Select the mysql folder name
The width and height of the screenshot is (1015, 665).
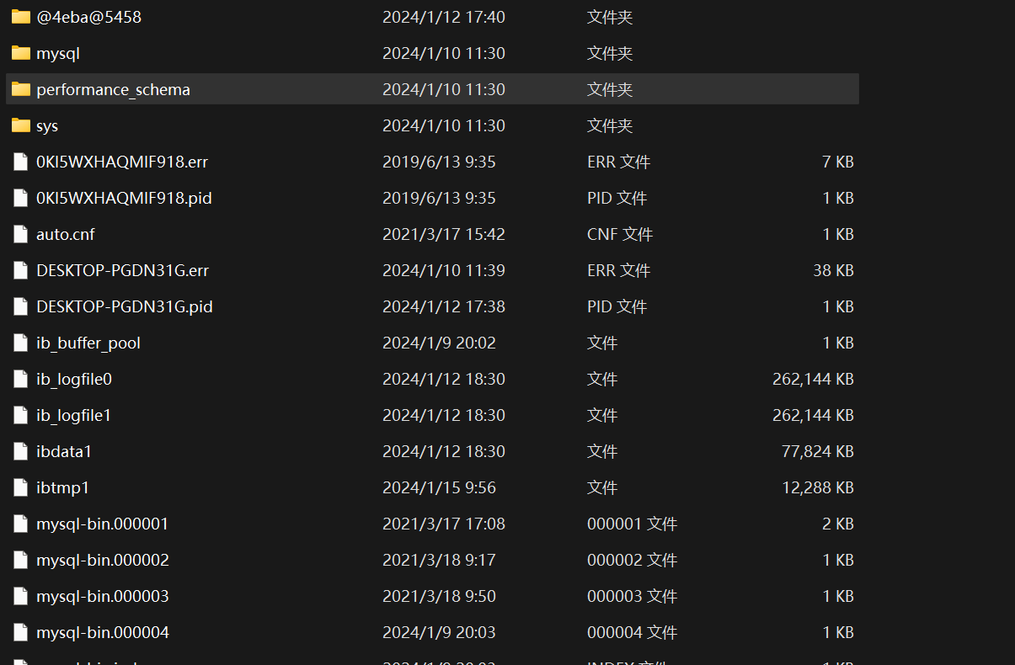pyautogui.click(x=58, y=54)
